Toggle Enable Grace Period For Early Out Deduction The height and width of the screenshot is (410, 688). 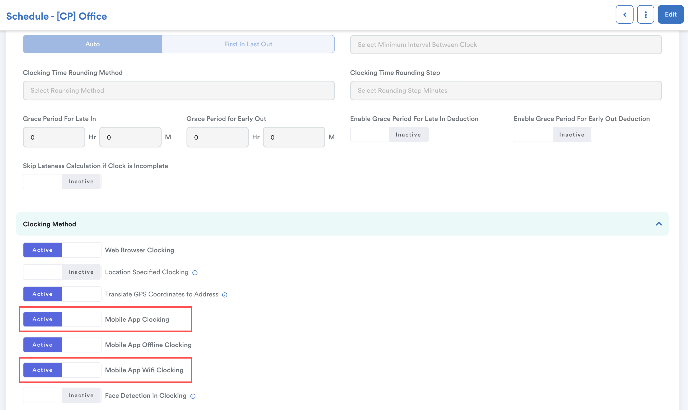pos(552,134)
